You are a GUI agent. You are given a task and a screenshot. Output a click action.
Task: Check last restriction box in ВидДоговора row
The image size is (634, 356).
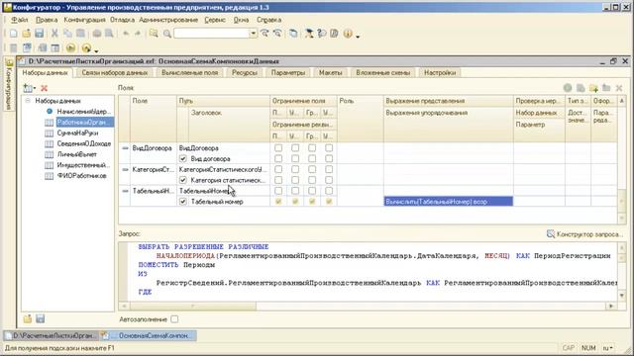329,148
